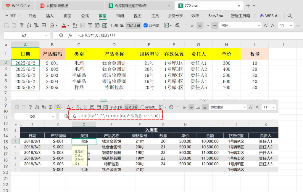Switch to the 插入 ribbon tab
The height and width of the screenshot is (192, 303).
tap(50, 16)
